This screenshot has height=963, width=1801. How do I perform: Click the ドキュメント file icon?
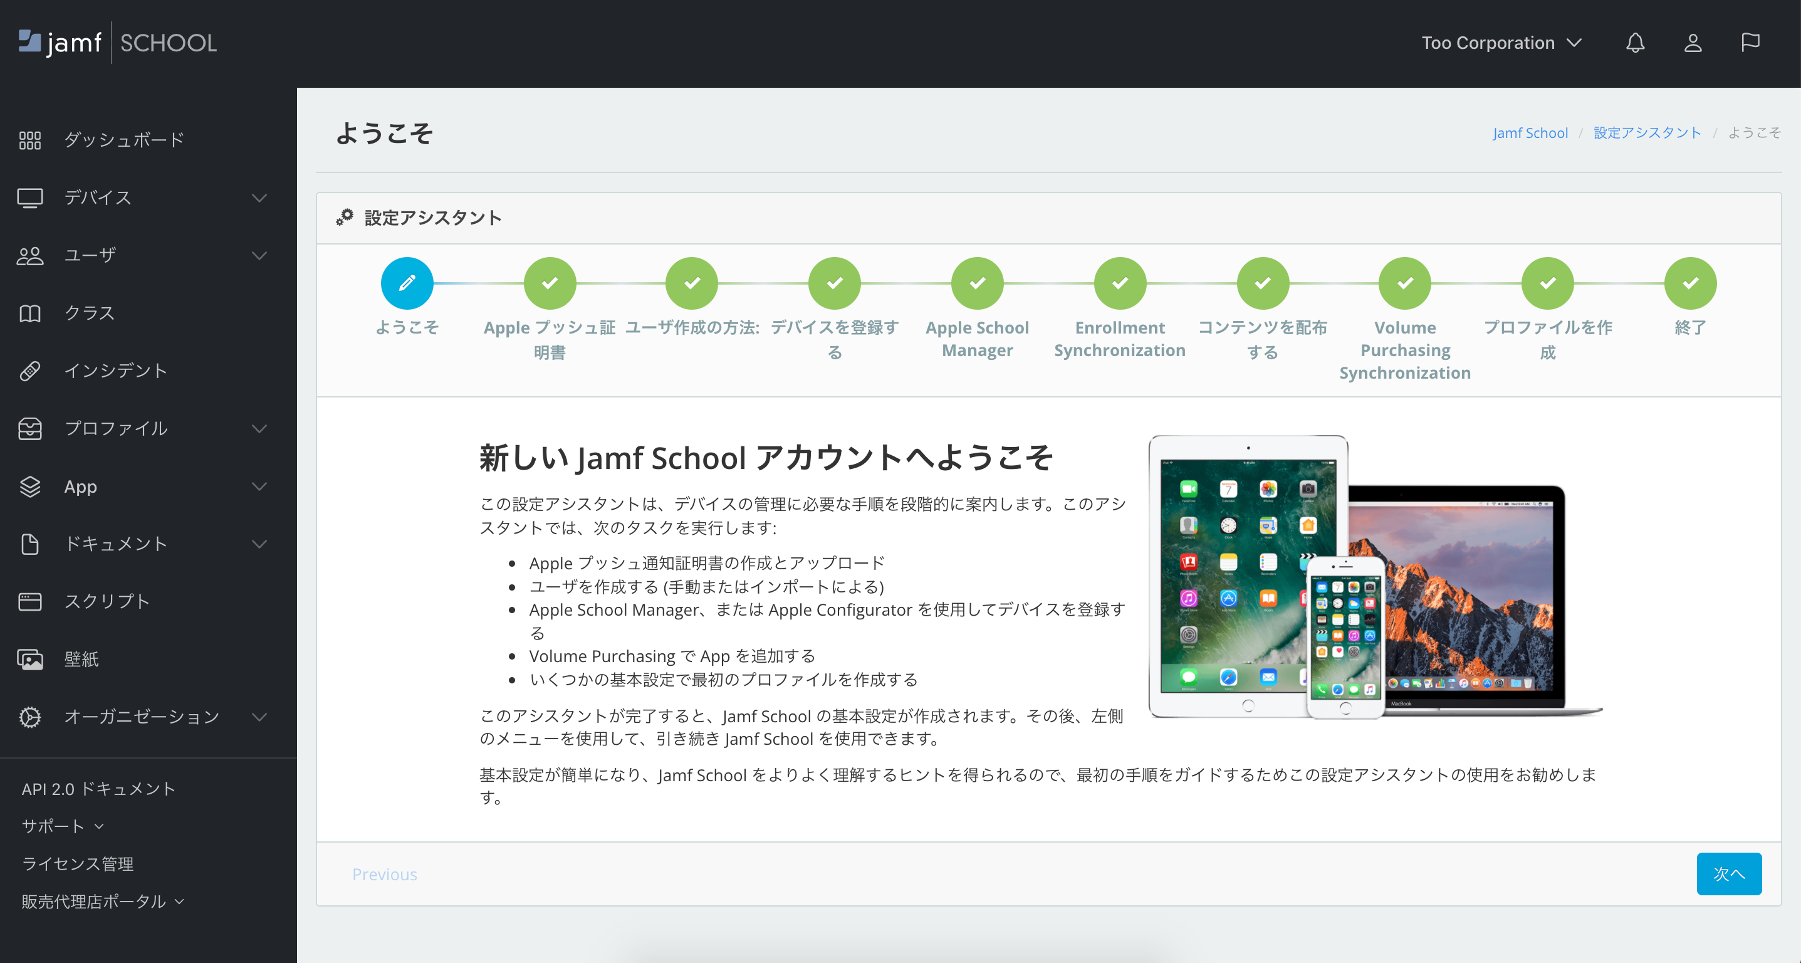click(30, 544)
